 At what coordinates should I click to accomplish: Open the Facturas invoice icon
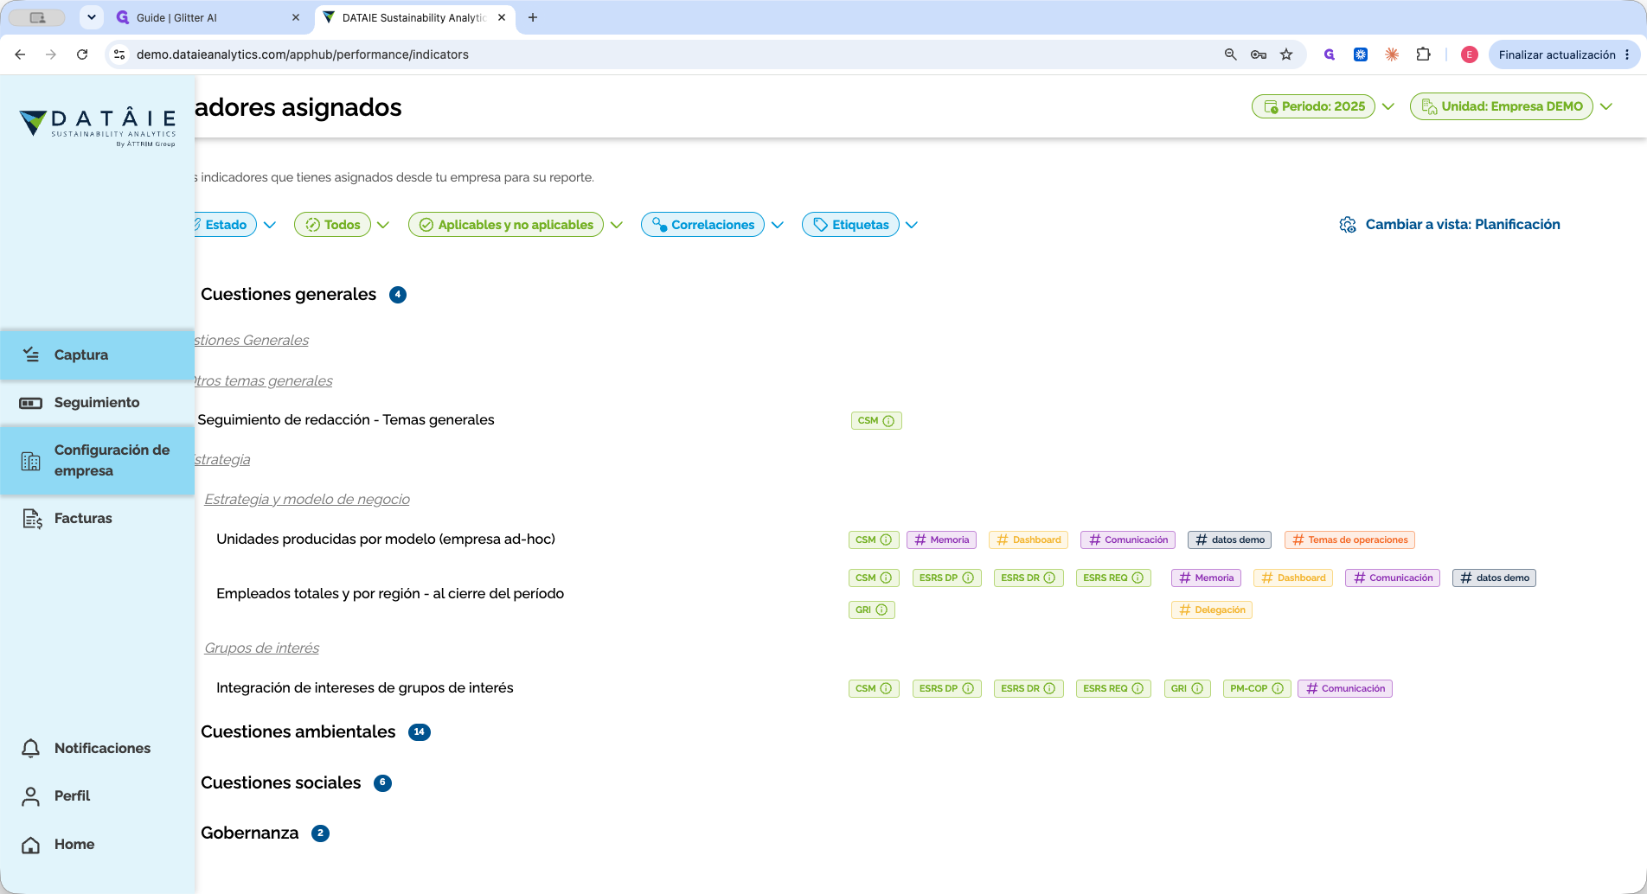point(32,519)
